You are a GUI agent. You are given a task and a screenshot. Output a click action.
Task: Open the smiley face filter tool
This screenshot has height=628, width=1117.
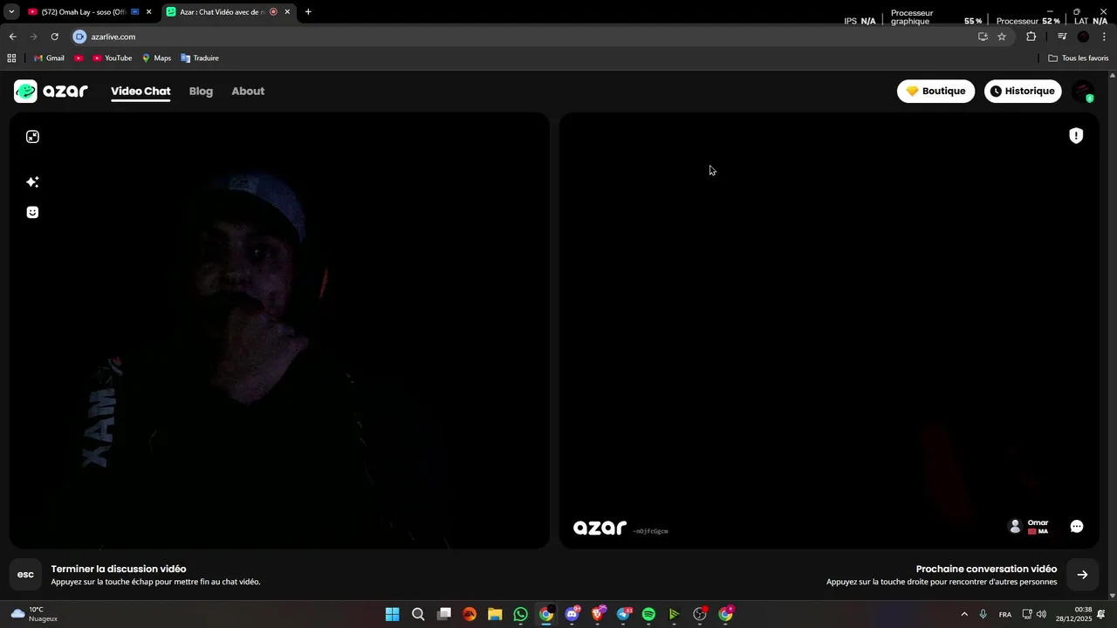click(32, 212)
